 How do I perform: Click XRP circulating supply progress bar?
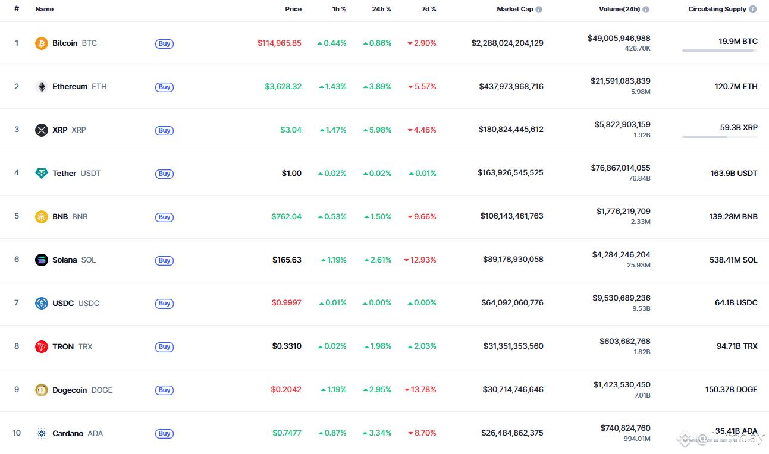coord(720,137)
